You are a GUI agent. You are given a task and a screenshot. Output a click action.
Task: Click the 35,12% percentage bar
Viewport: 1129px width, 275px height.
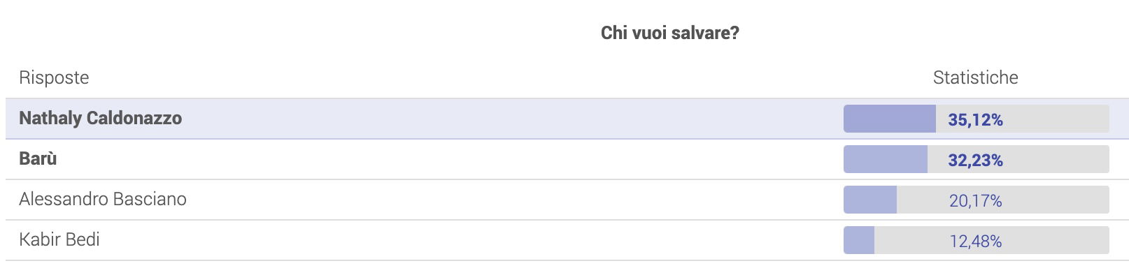[977, 119]
